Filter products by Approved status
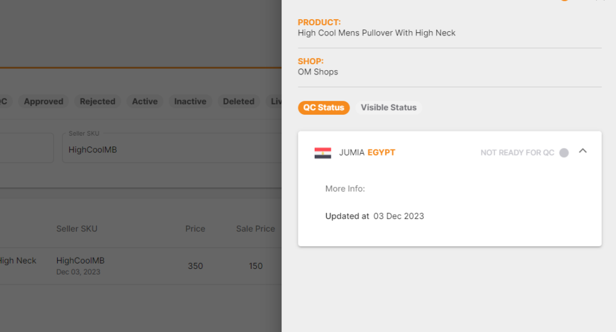616x332 pixels. 43,101
